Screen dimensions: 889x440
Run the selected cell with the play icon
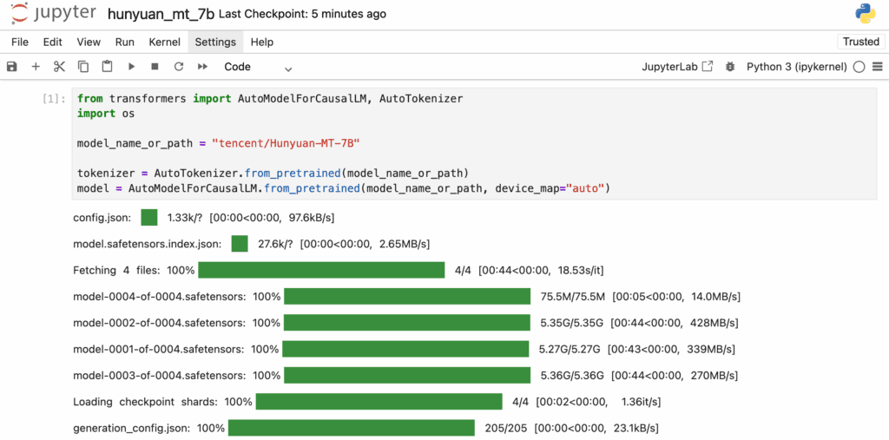[132, 67]
